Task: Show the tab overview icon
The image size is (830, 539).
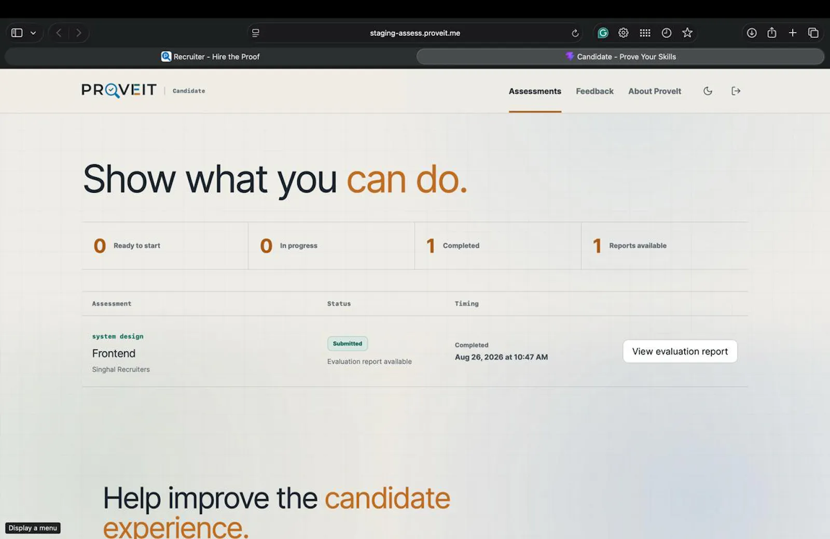Action: pos(813,33)
